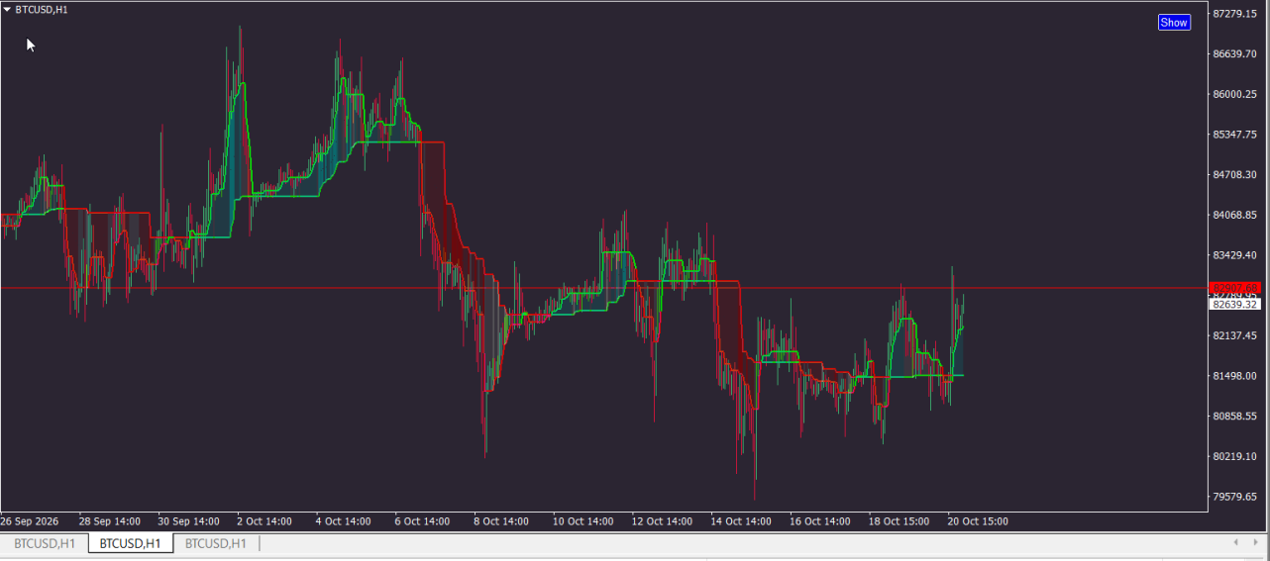The width and height of the screenshot is (1270, 561).
Task: Click the 30 Sep 14:00 time label
Action: pyautogui.click(x=188, y=520)
